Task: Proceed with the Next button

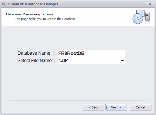Action: click(x=116, y=107)
